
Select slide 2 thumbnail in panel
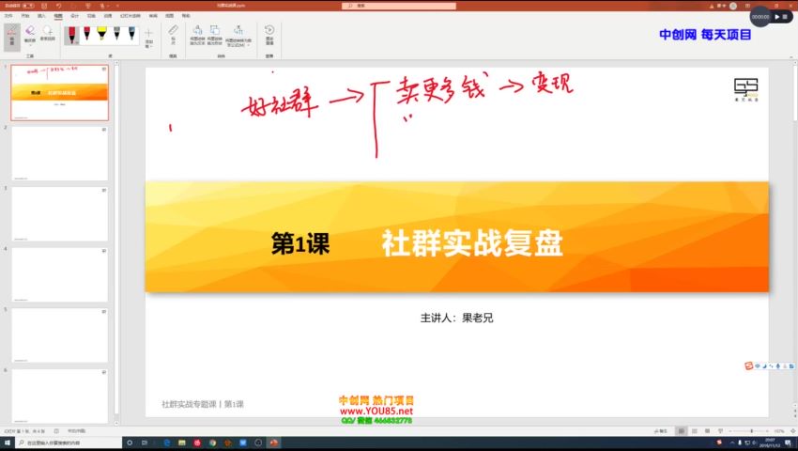(59, 153)
